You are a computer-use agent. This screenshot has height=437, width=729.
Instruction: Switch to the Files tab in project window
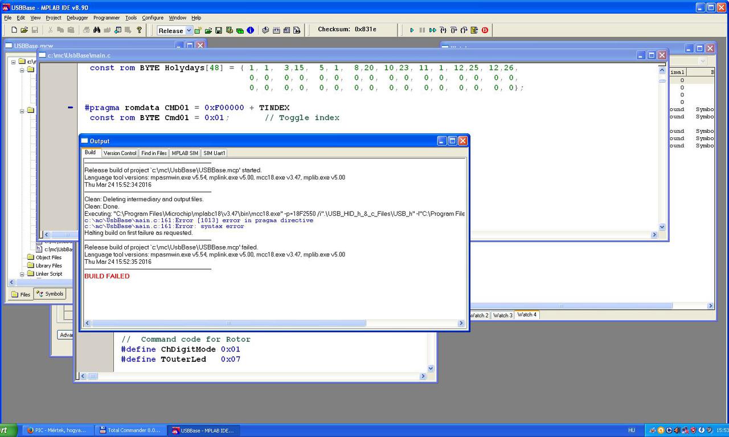pos(21,295)
